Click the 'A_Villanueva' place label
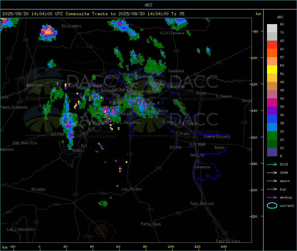 point(172,33)
